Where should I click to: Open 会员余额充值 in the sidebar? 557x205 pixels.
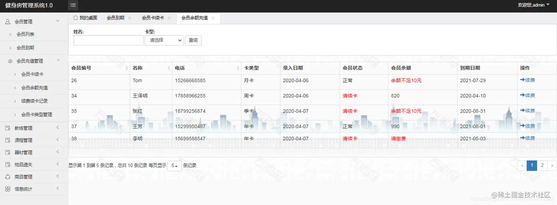35,88
